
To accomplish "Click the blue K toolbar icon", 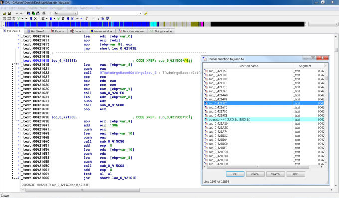I will (72, 19).
